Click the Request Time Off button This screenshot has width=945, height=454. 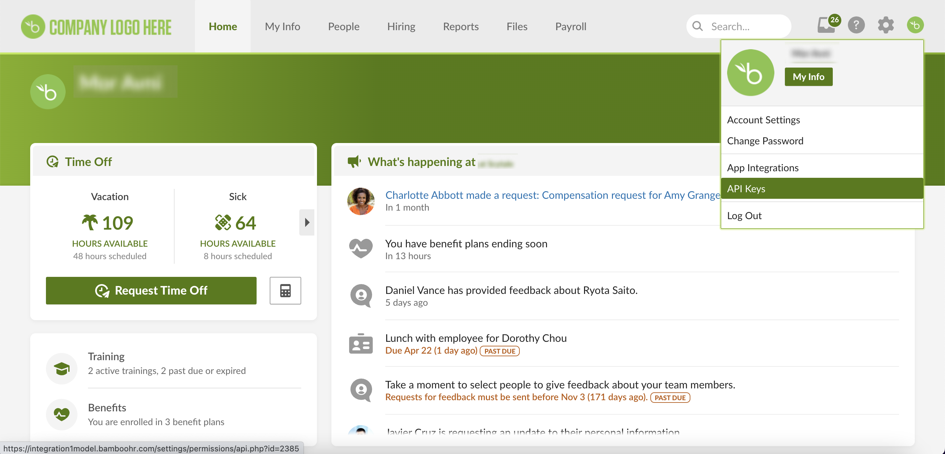151,290
